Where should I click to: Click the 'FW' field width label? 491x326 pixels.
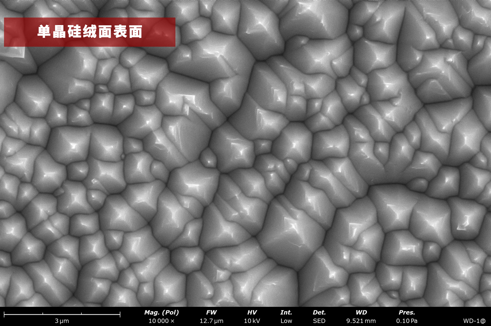click(x=211, y=312)
